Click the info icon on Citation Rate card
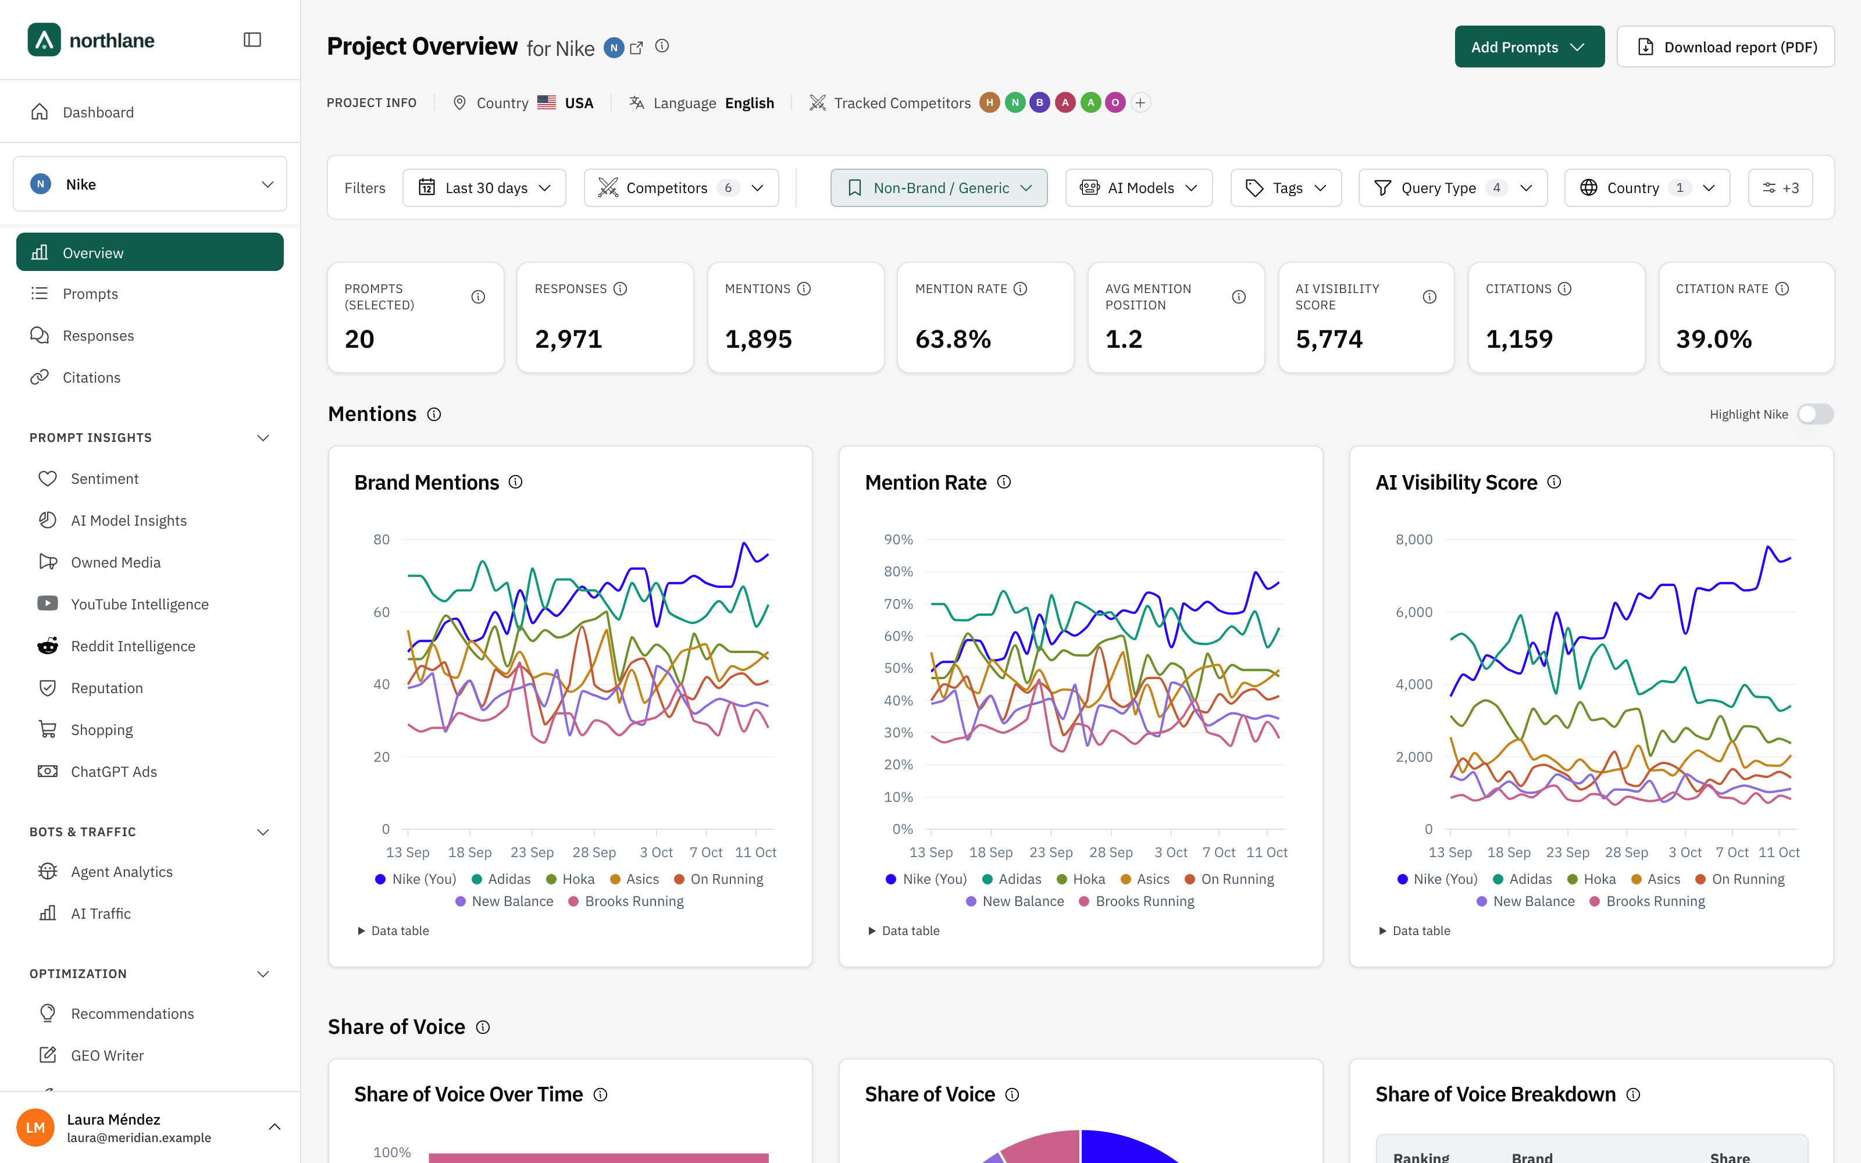 click(x=1782, y=288)
